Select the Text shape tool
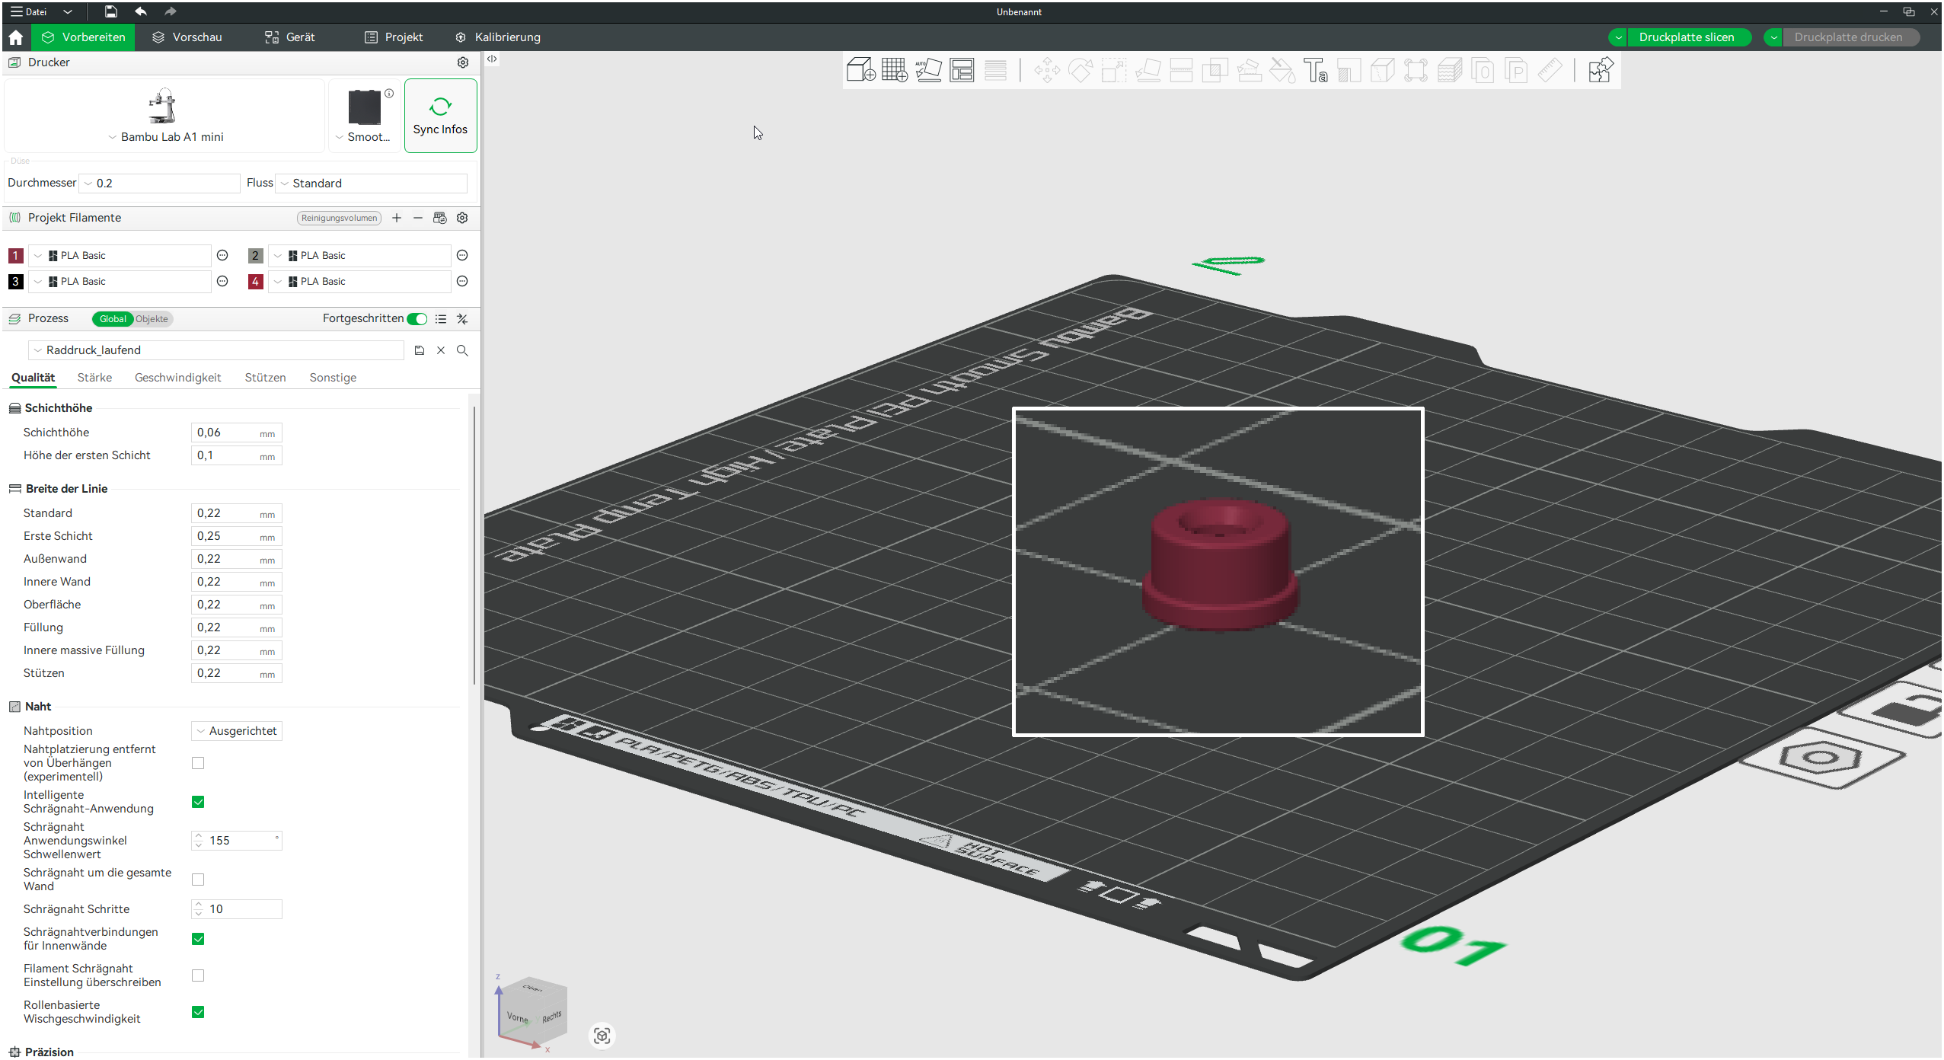Image resolution: width=1944 pixels, height=1060 pixels. tap(1315, 70)
